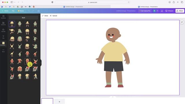Select the Character Builder sidebar icon
The height and width of the screenshot is (104, 185).
(x=3, y=44)
